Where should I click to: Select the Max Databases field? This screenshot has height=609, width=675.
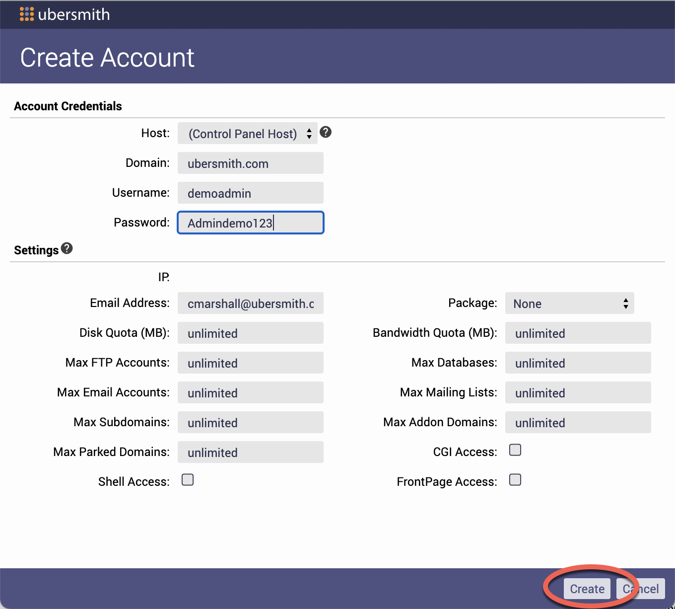(x=578, y=363)
